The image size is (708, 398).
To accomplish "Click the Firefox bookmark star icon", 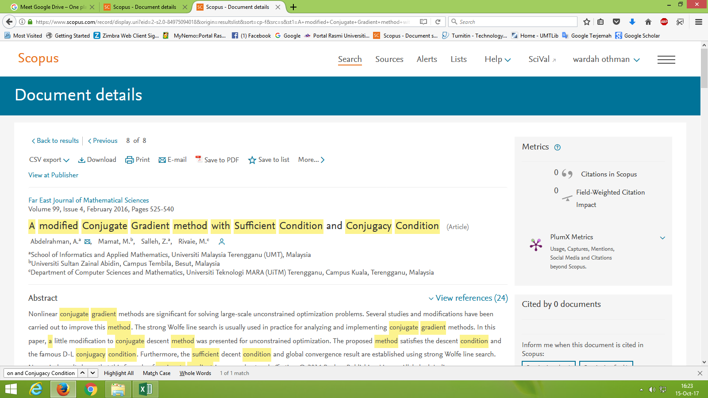I will (587, 22).
